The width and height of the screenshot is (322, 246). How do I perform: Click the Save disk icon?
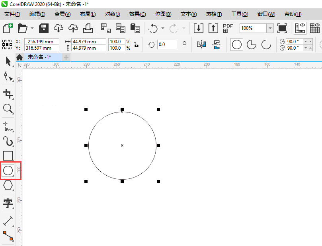[43, 28]
